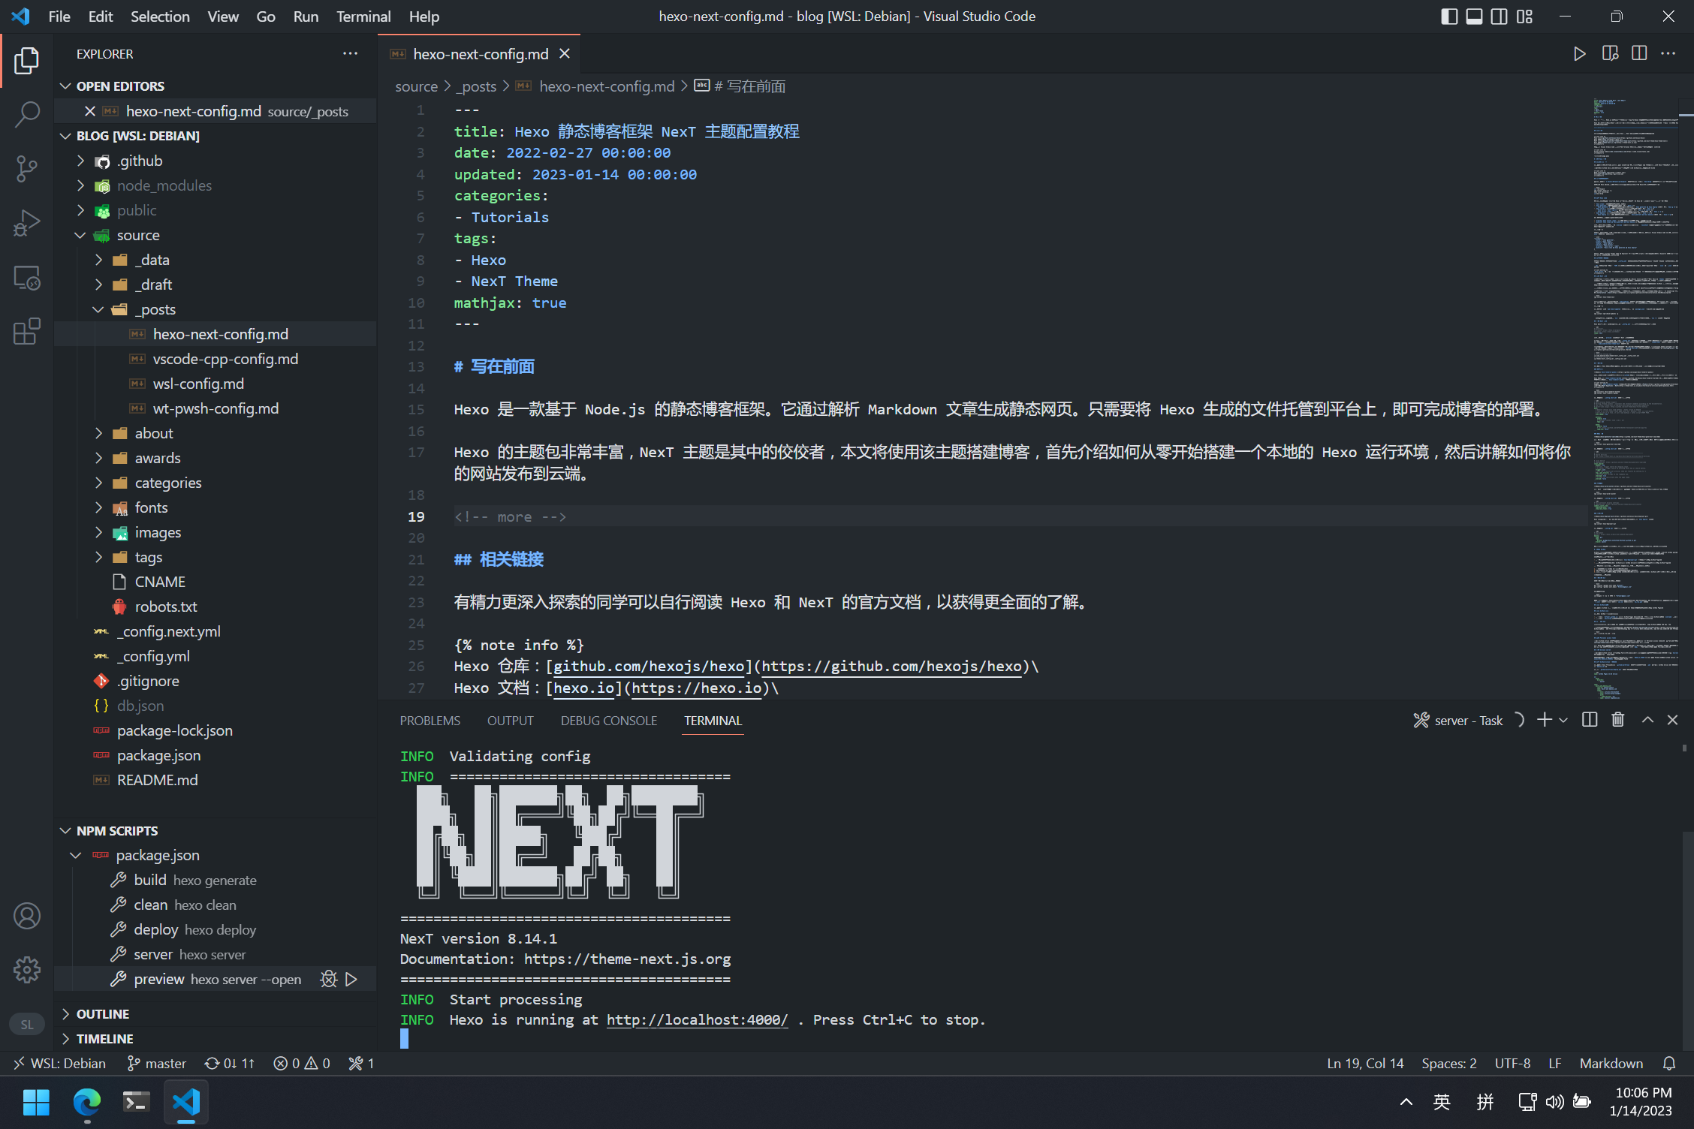Add a new terminal with plus icon

coord(1544,720)
